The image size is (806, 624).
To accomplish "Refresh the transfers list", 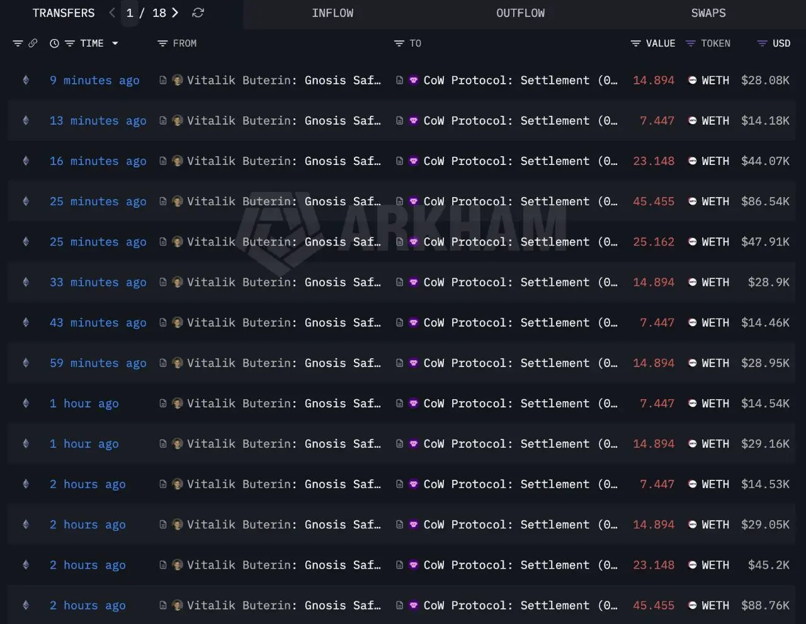I will point(198,13).
